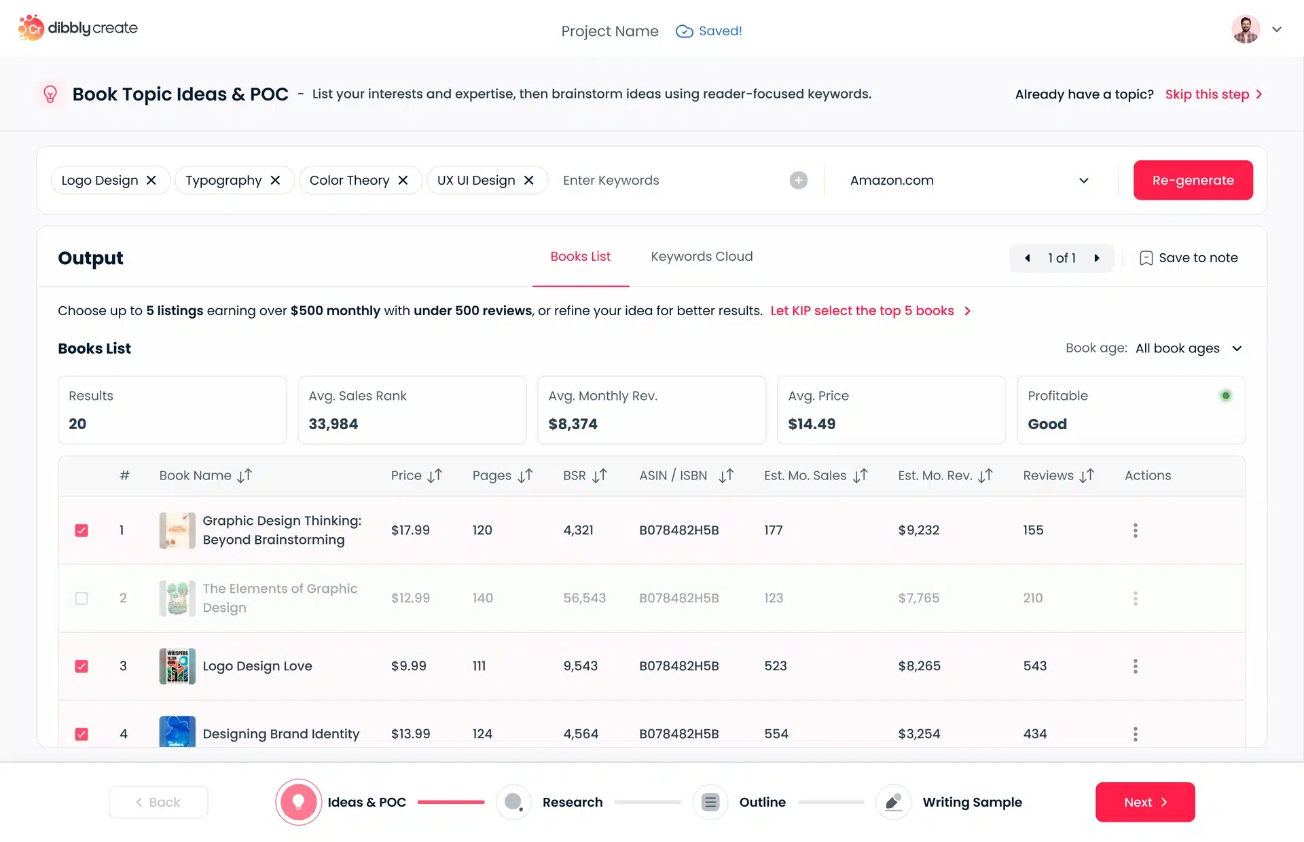
Task: Click the Logo Design Love book title
Action: point(257,666)
